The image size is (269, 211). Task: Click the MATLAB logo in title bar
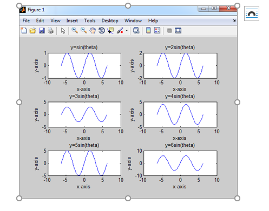[23, 10]
